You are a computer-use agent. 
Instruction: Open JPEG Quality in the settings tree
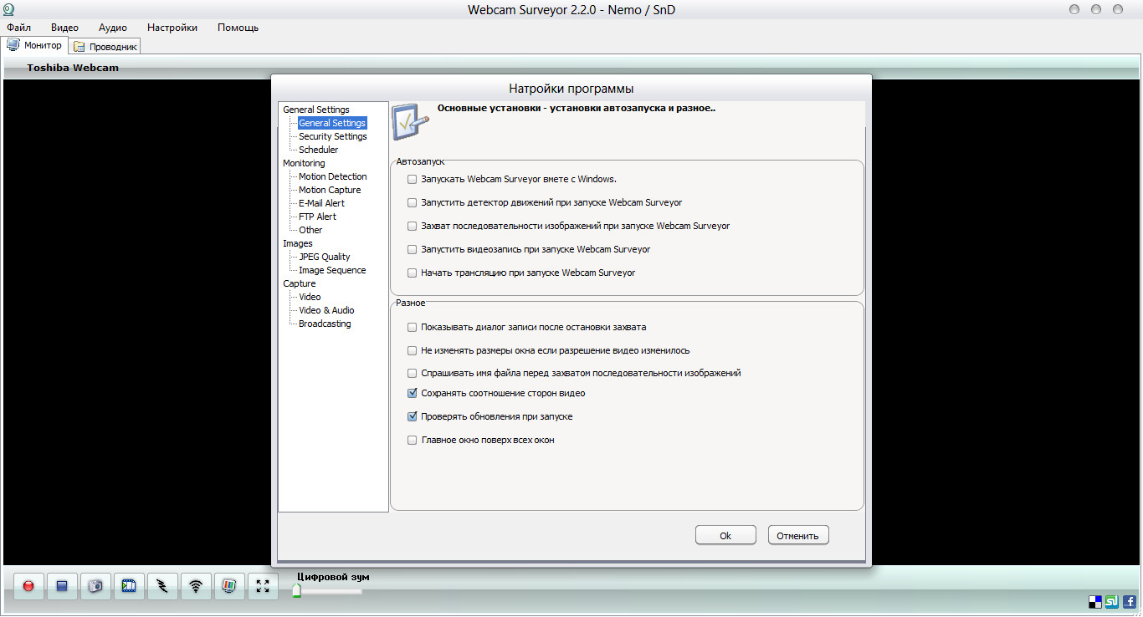[x=324, y=257]
